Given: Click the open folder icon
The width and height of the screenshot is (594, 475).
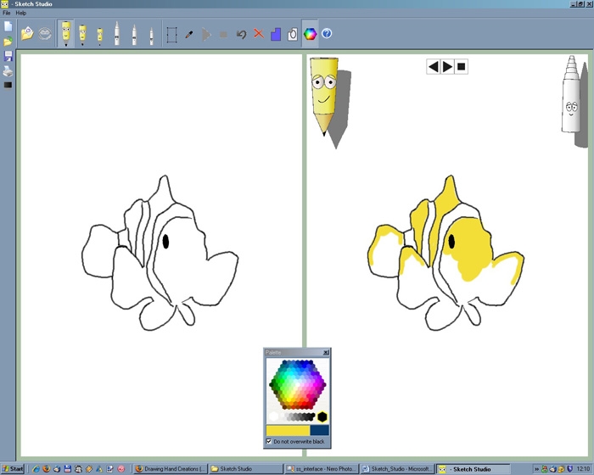Looking at the screenshot, I should click(8, 42).
